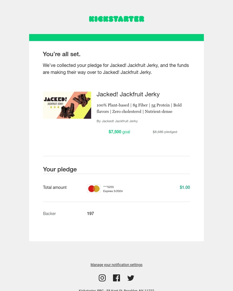The image size is (233, 291).
Task: Click the Kickstarter address in the footer
Action: [x=116, y=290]
